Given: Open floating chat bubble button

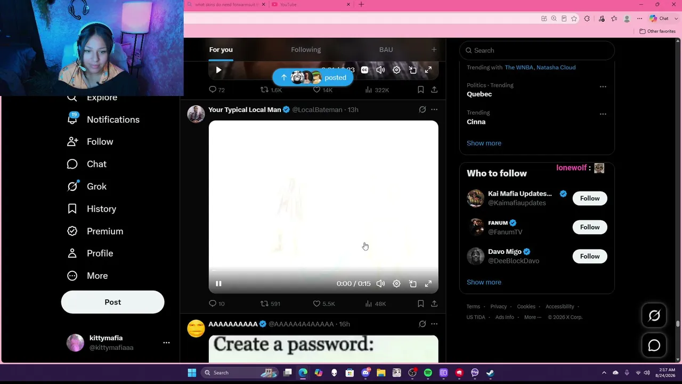Looking at the screenshot, I should point(654,346).
